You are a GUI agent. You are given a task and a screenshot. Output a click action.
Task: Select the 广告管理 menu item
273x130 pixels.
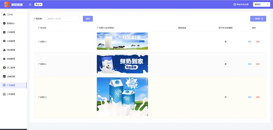coord(11,85)
